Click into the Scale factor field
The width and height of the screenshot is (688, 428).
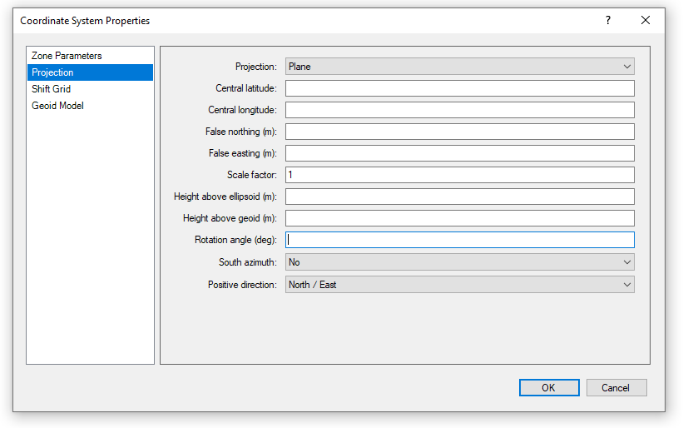[x=459, y=175]
